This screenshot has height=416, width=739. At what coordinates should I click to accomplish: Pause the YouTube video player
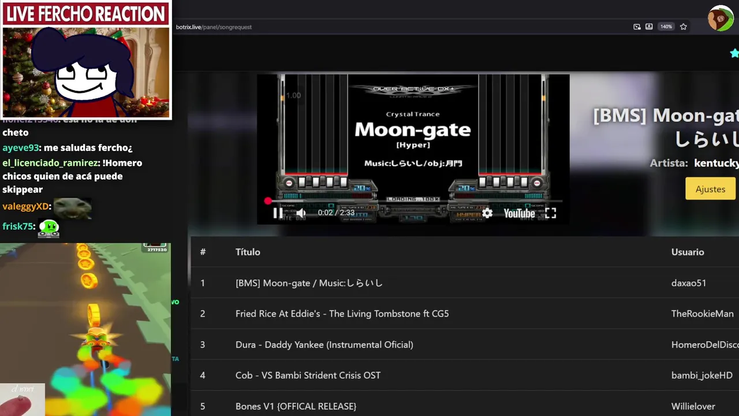pyautogui.click(x=278, y=213)
